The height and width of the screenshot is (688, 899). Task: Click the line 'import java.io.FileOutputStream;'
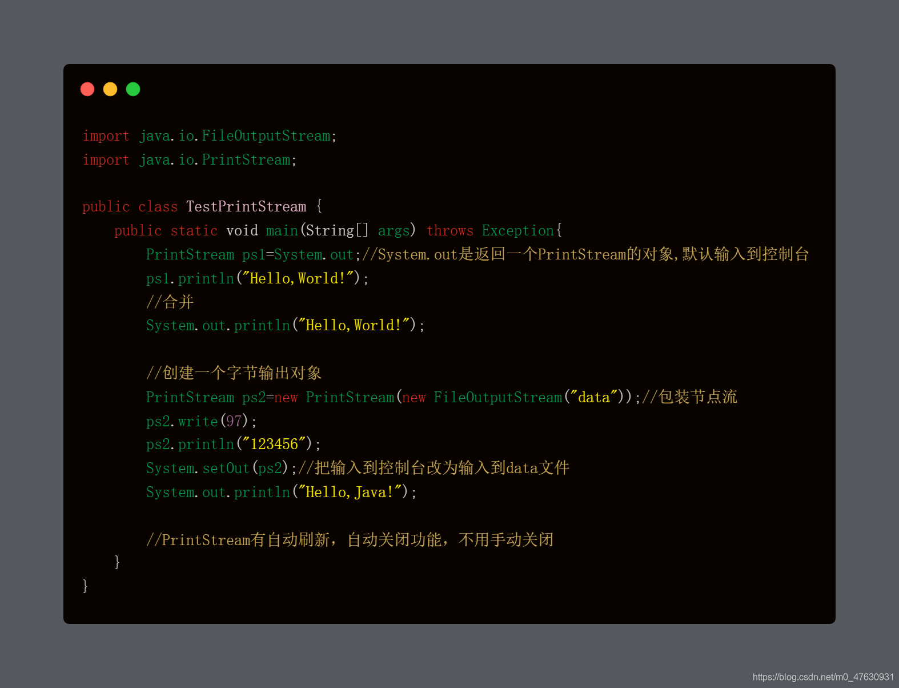(210, 136)
